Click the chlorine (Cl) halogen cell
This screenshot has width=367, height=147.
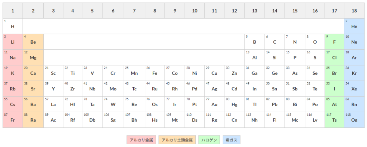pyautogui.click(x=334, y=57)
